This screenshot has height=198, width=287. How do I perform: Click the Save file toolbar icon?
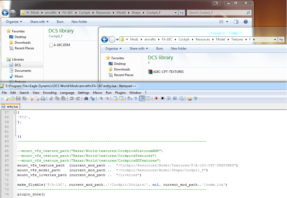[18, 98]
